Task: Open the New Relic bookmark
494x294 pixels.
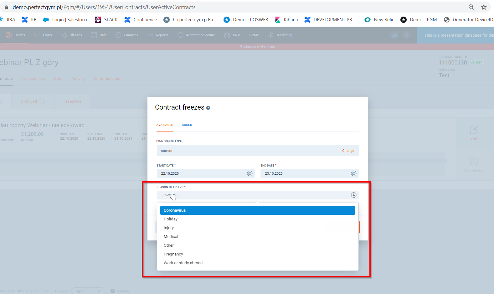Action: coord(379,20)
